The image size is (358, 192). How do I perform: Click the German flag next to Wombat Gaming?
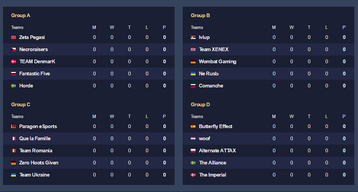coord(193,62)
